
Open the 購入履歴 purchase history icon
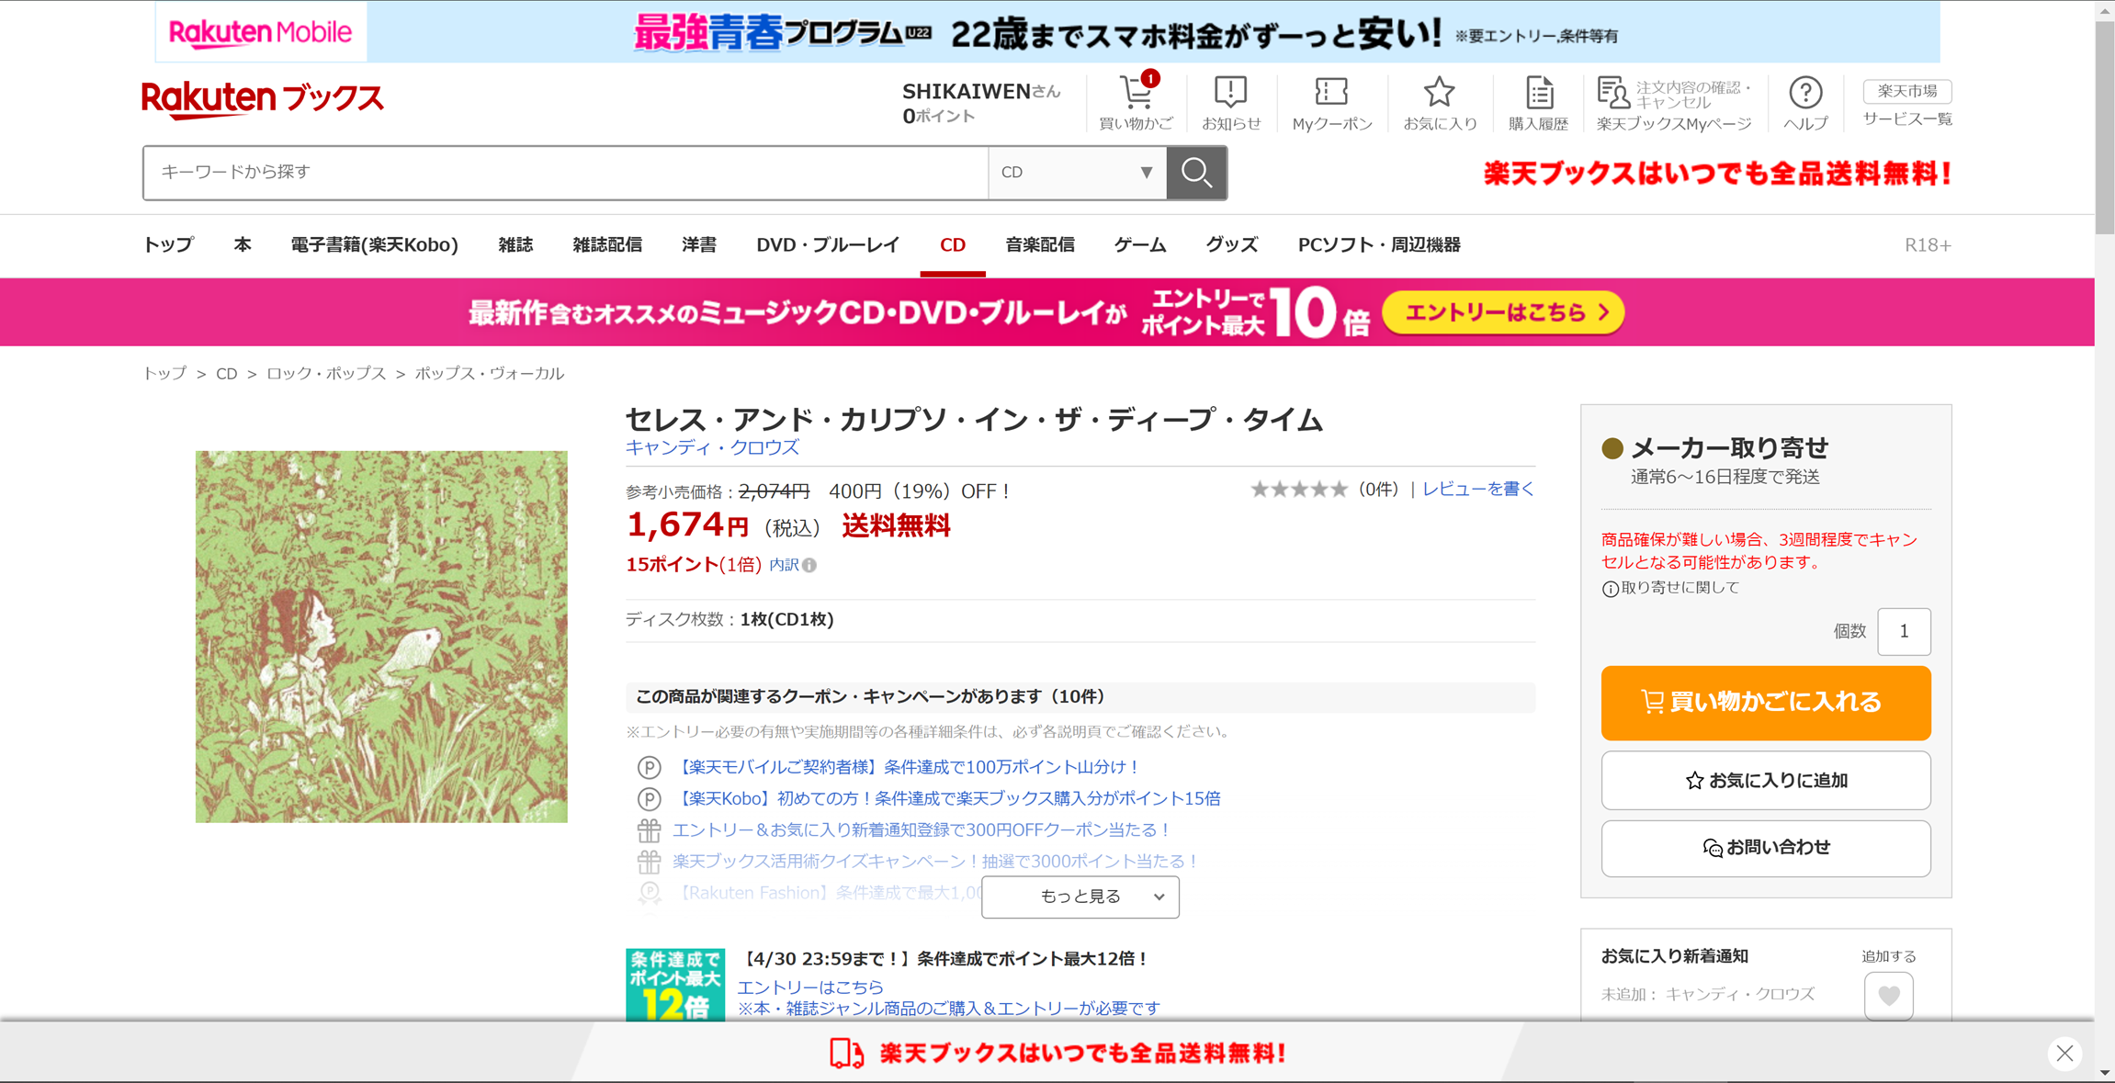(1539, 93)
